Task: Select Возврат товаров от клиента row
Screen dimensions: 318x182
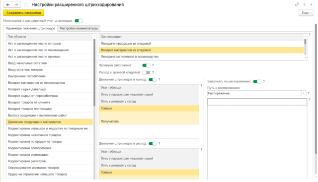Action: pos(50,102)
